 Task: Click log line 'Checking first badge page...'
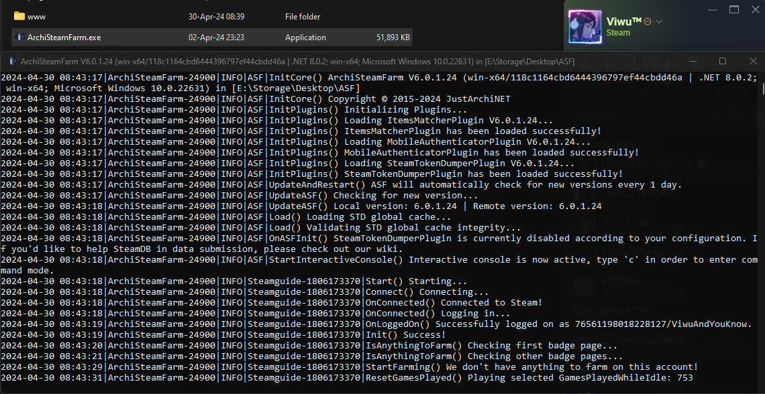tap(309, 346)
